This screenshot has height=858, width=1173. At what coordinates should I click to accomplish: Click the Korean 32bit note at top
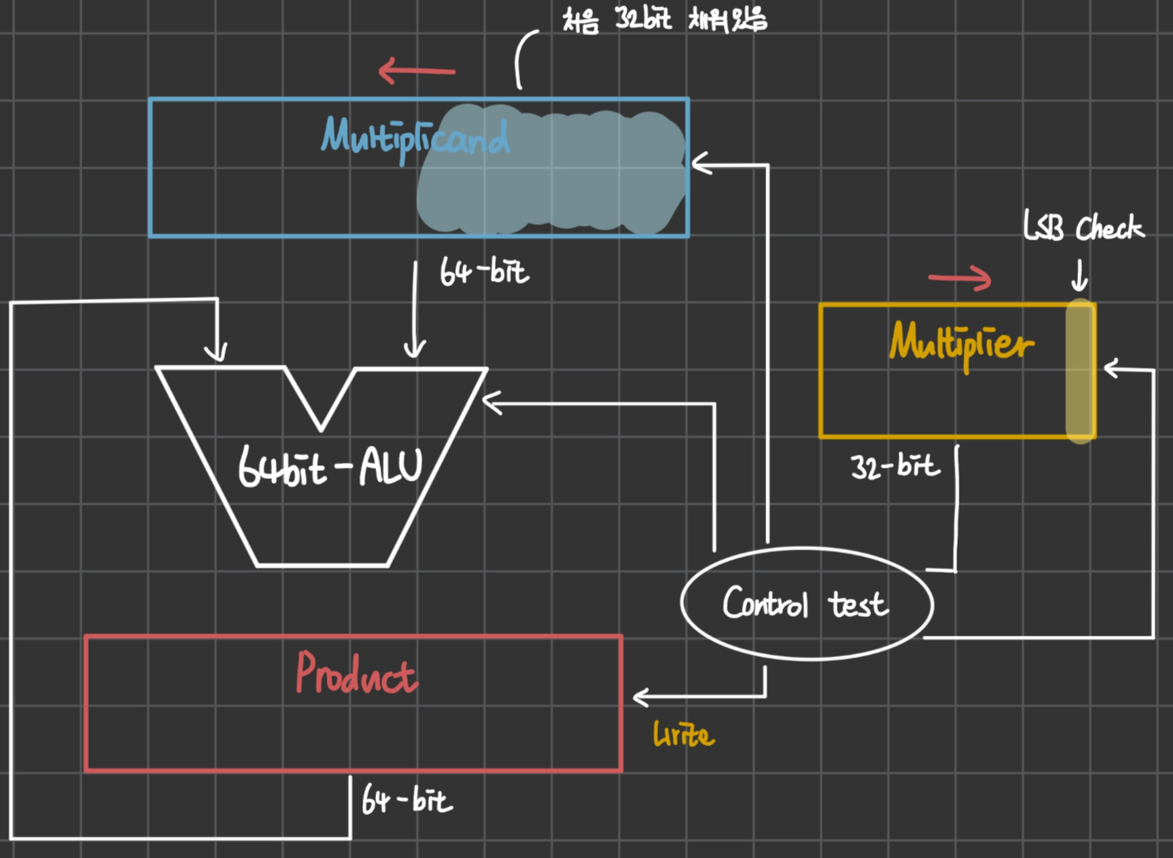(665, 19)
